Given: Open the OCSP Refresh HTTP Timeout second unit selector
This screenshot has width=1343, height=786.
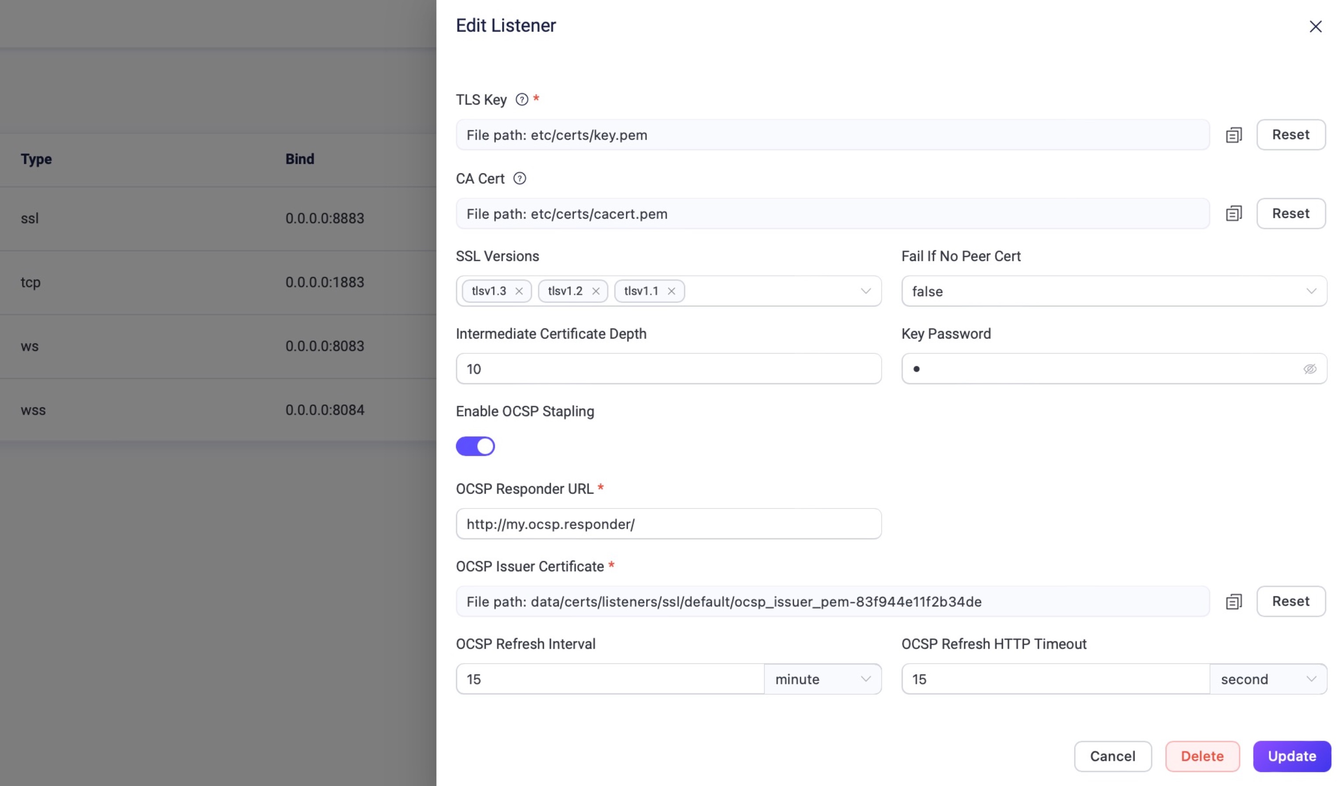Looking at the screenshot, I should pyautogui.click(x=1268, y=679).
